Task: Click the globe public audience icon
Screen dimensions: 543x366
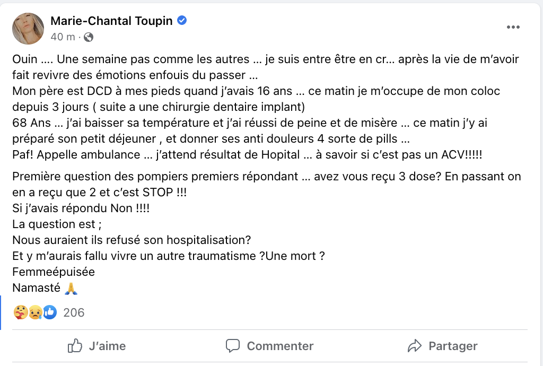Action: [89, 37]
